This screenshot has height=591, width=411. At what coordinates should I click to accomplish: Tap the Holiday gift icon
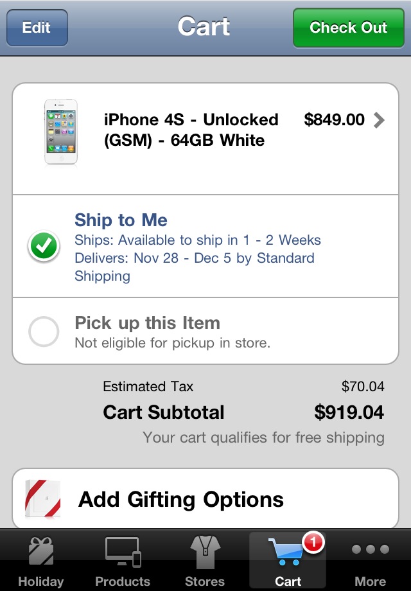pos(40,551)
